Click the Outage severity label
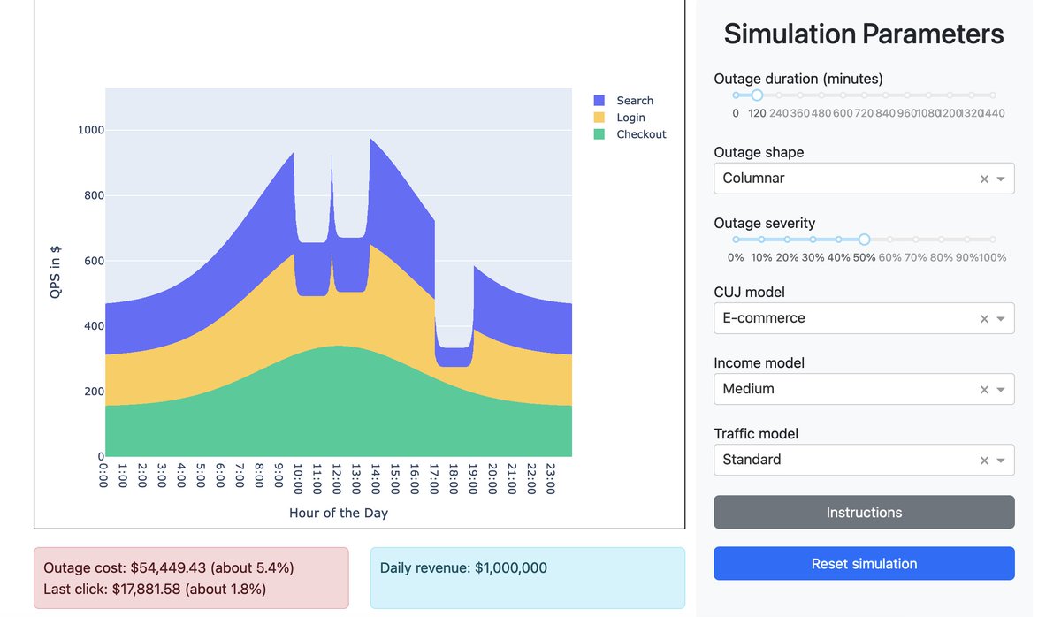Screen dimensions: 1061x617 (765, 224)
